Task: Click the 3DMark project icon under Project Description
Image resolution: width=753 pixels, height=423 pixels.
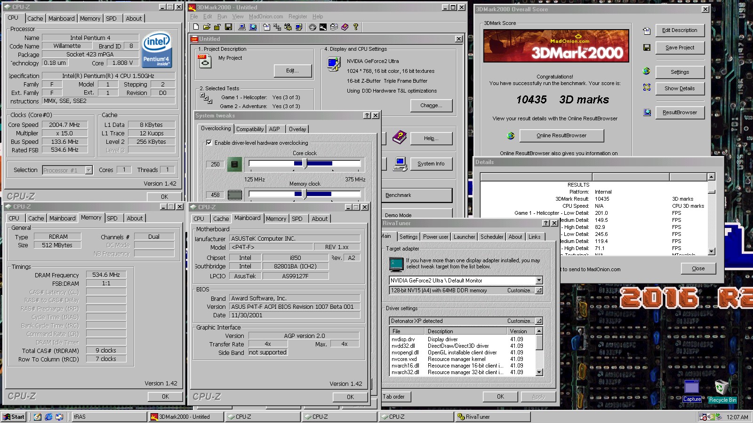Action: tap(205, 61)
